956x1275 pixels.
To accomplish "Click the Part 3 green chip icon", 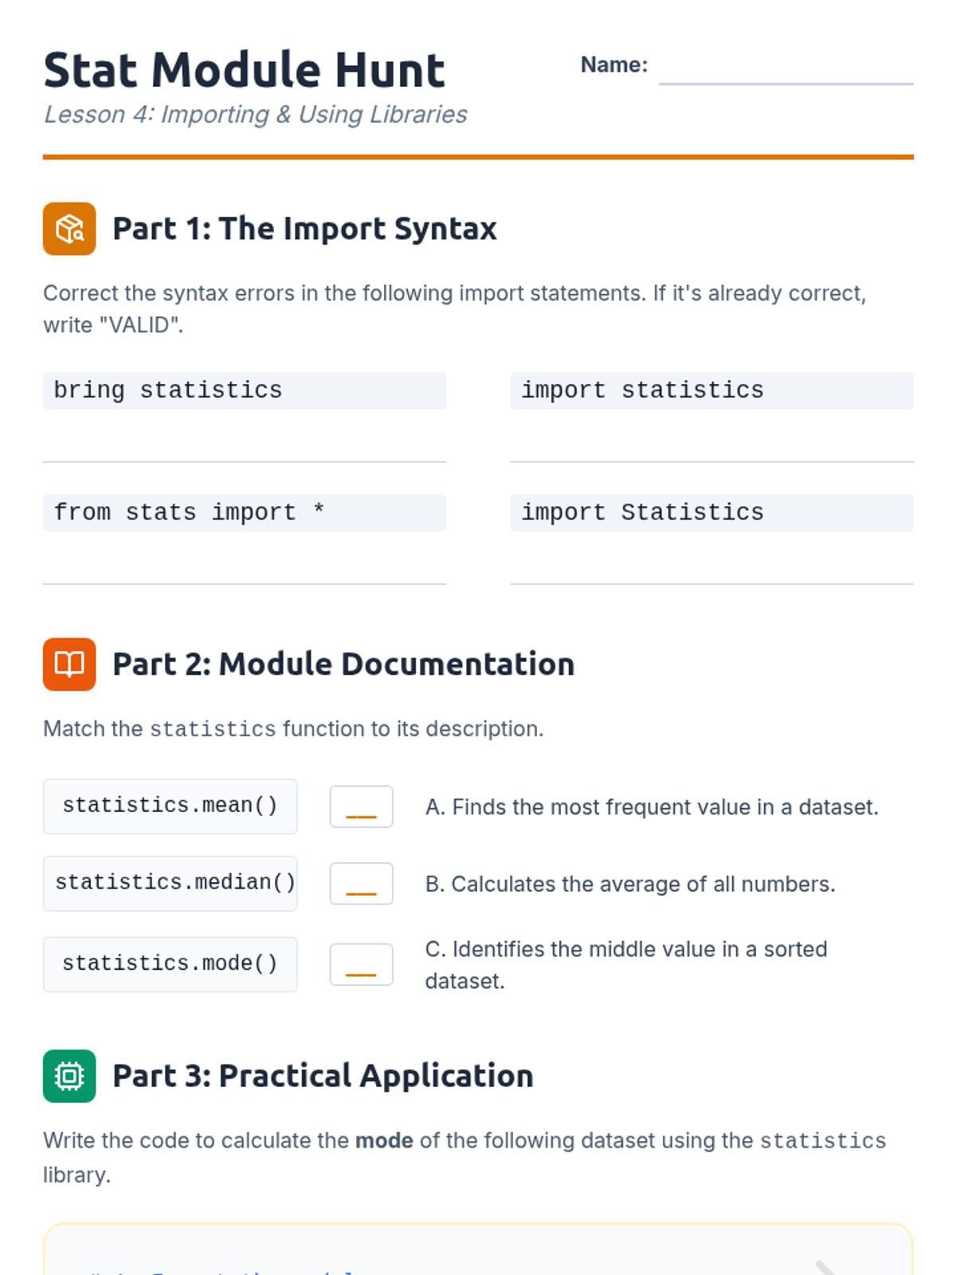I will point(69,1076).
